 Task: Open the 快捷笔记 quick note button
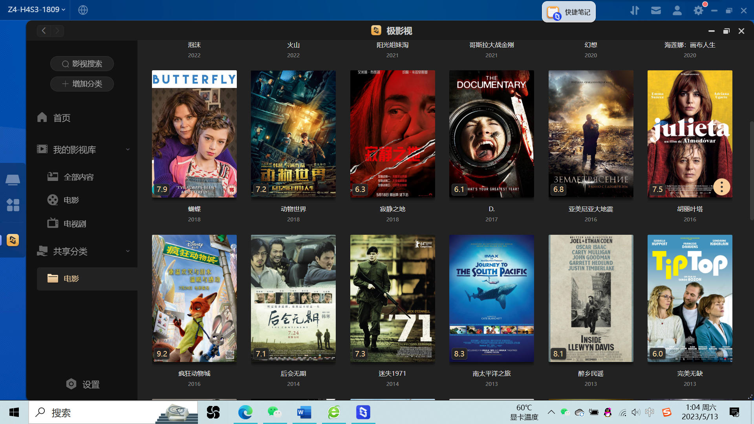[569, 12]
